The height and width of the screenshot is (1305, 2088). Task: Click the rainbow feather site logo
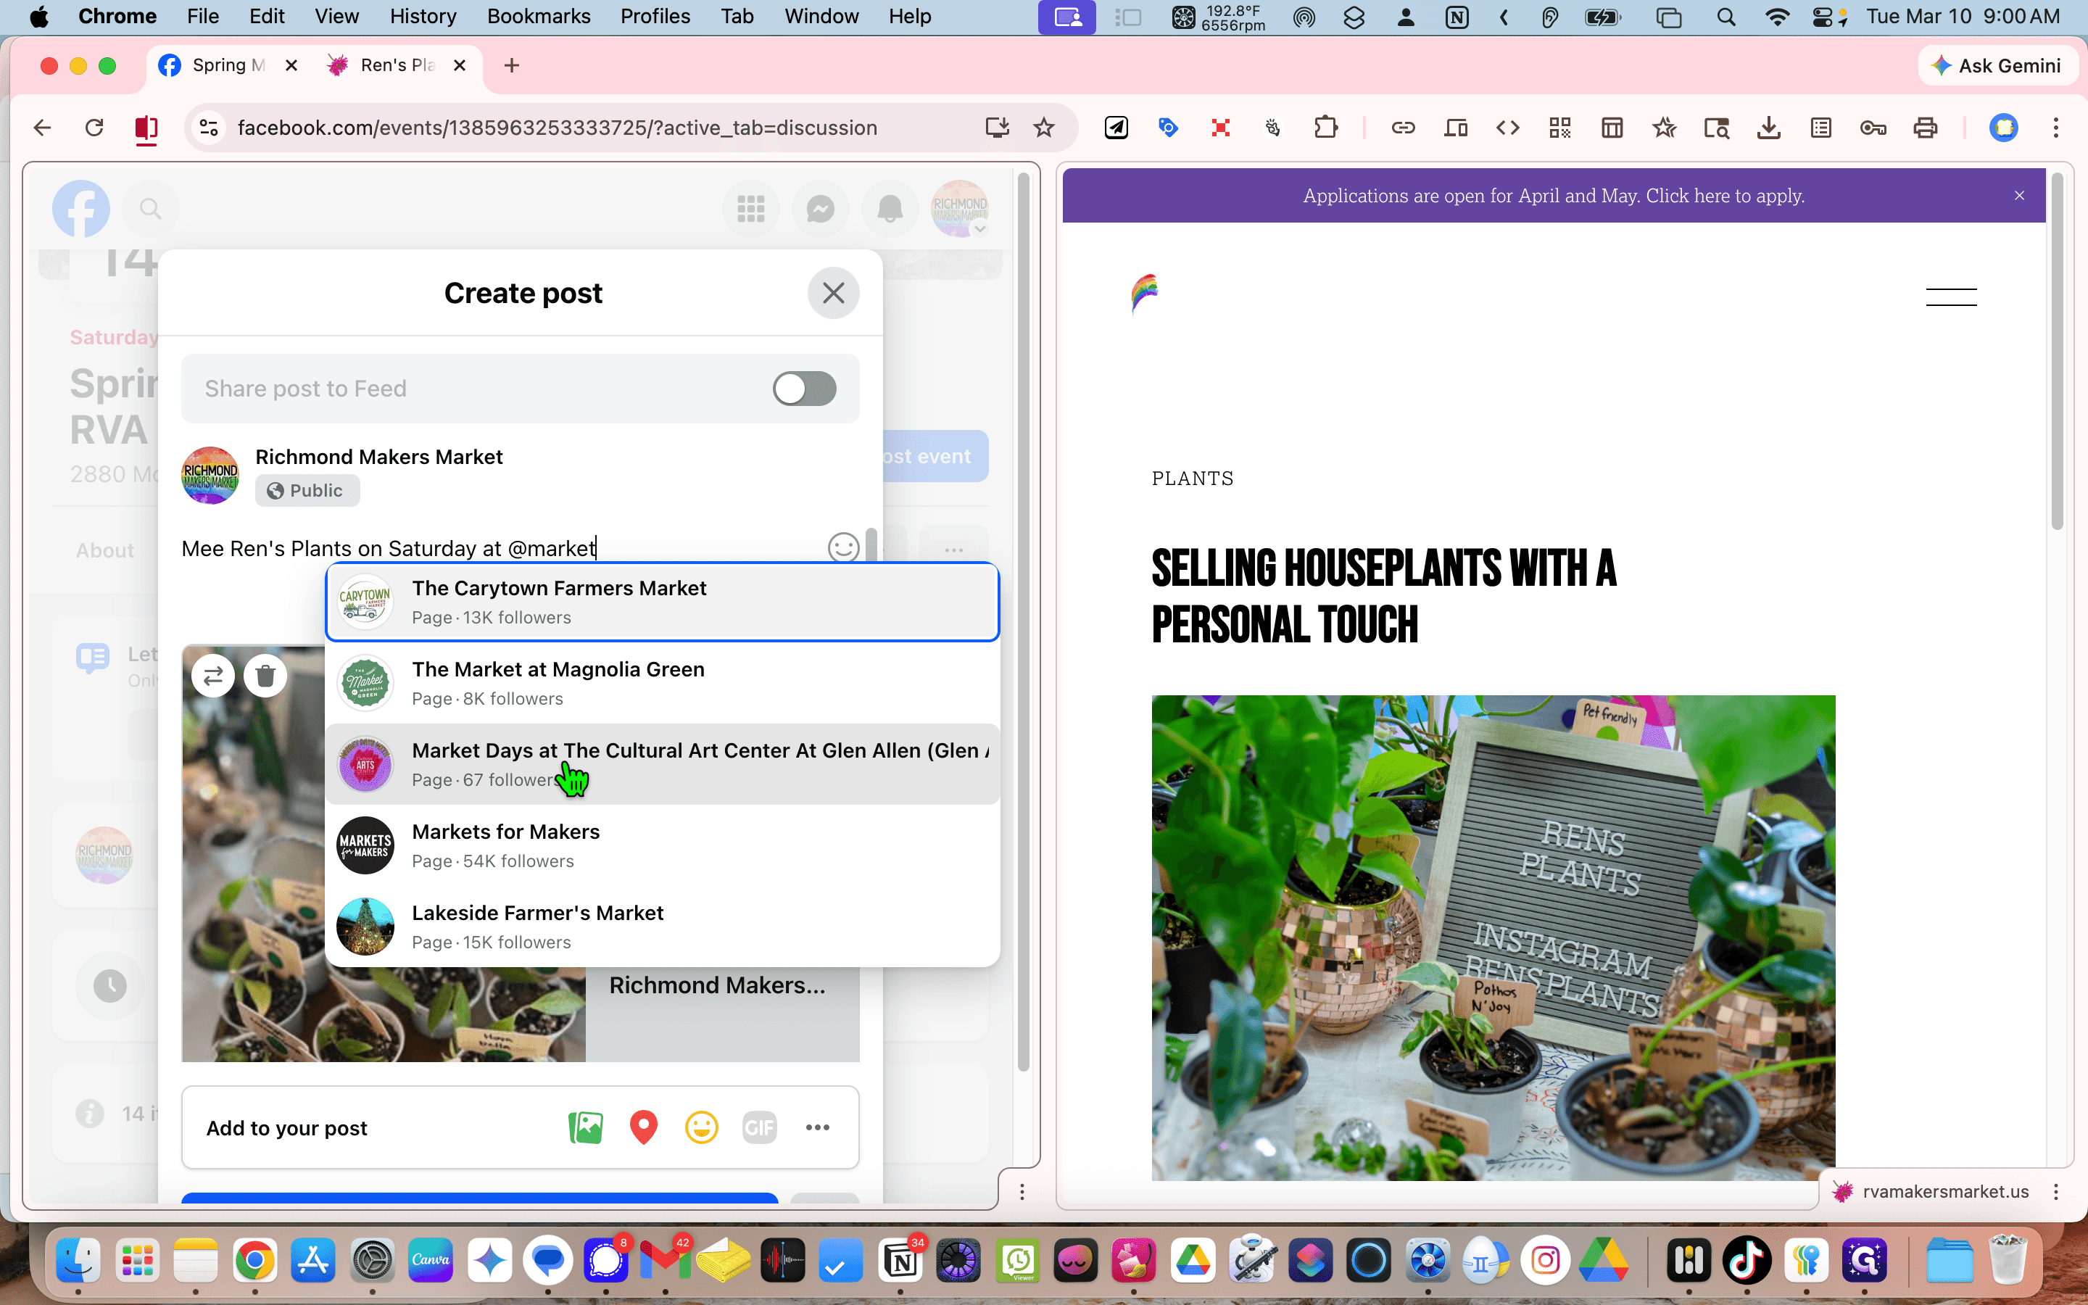1145,294
